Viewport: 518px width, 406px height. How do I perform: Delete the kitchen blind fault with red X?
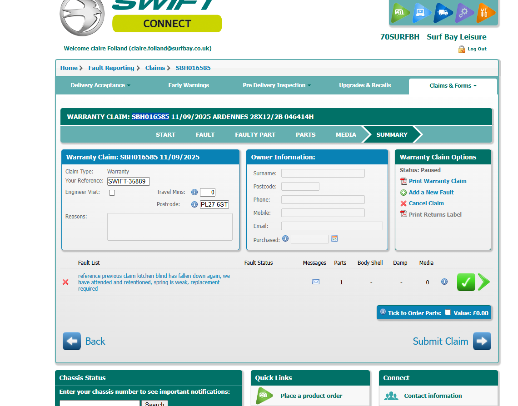(x=65, y=282)
